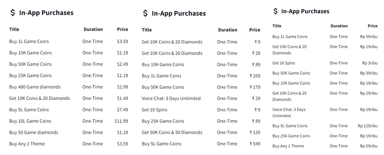Screen dimensions: 384x155
Task: Click the ₹ 120 price value
Action: tap(255, 132)
